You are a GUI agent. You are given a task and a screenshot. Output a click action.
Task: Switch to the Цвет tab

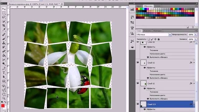click(x=139, y=6)
